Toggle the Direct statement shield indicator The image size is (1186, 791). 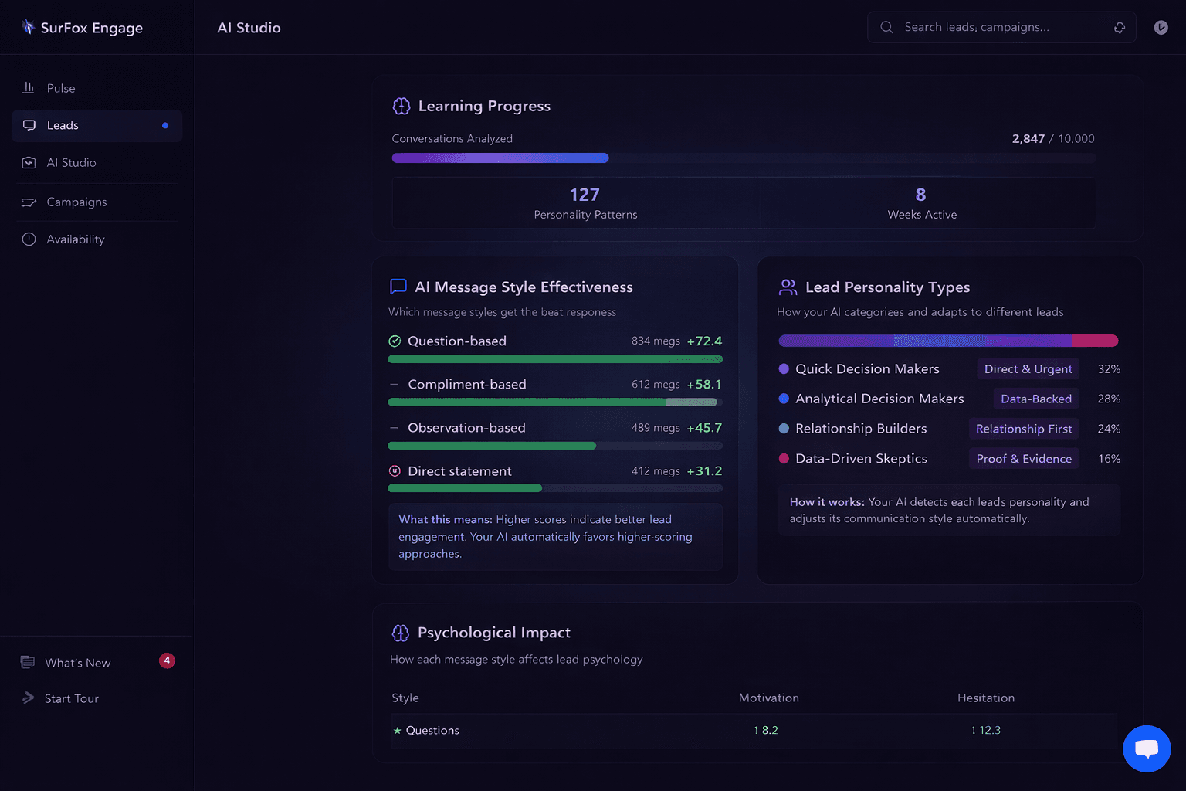[x=395, y=470]
